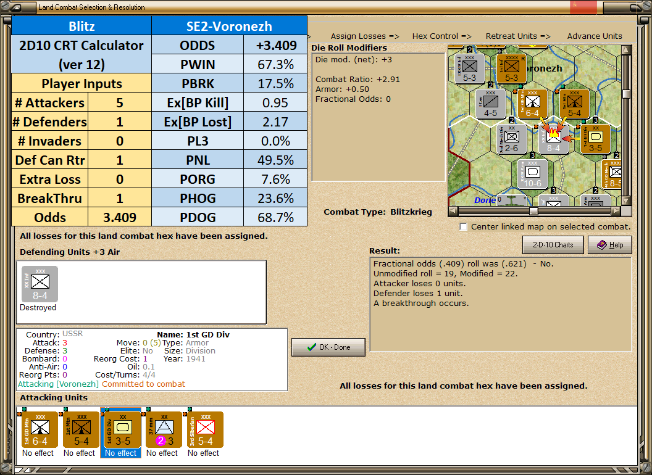
Task: Click the map scrollbar down arrow
Action: click(626, 201)
